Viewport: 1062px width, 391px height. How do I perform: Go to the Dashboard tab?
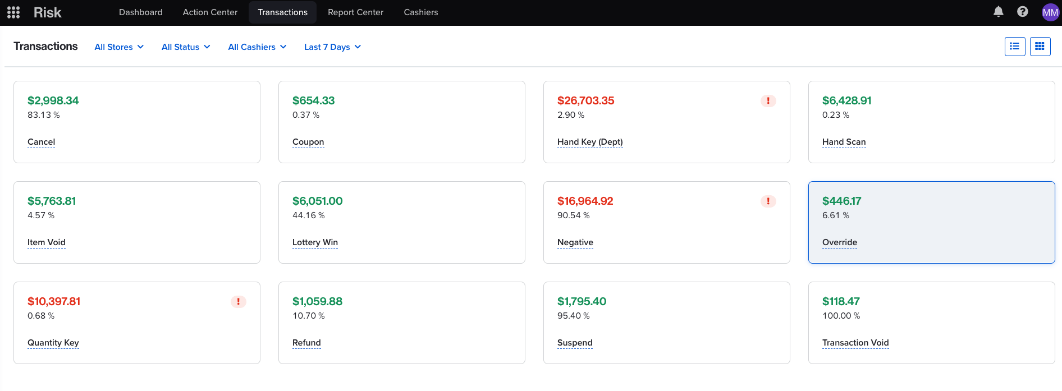[140, 12]
